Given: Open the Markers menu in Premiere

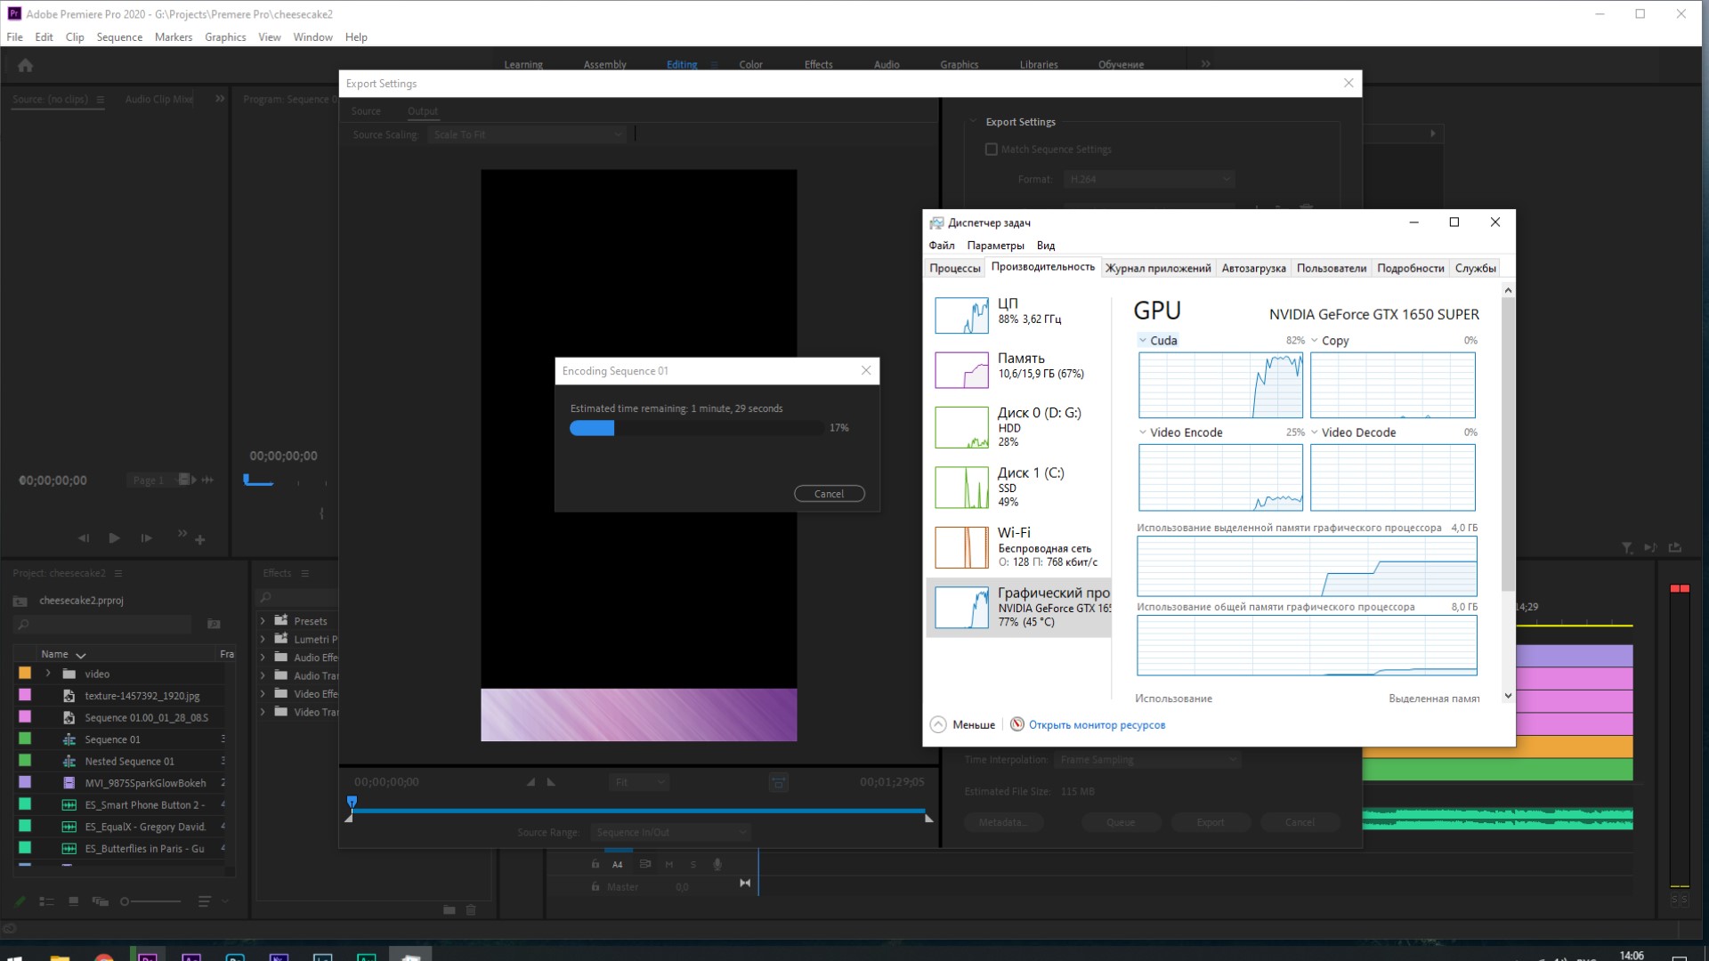Looking at the screenshot, I should point(174,37).
